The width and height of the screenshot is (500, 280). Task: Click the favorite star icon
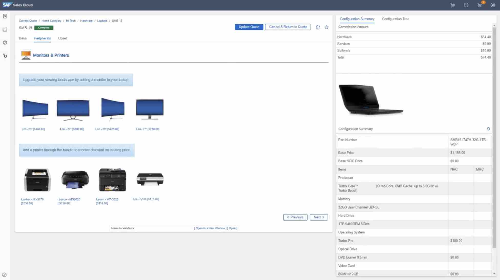tap(327, 27)
